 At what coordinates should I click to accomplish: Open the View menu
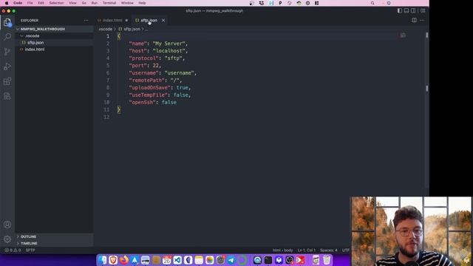pyautogui.click(x=72, y=3)
